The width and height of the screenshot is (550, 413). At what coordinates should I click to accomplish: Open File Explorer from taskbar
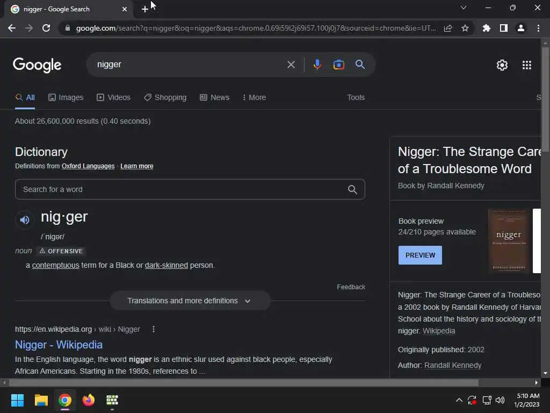(x=41, y=400)
